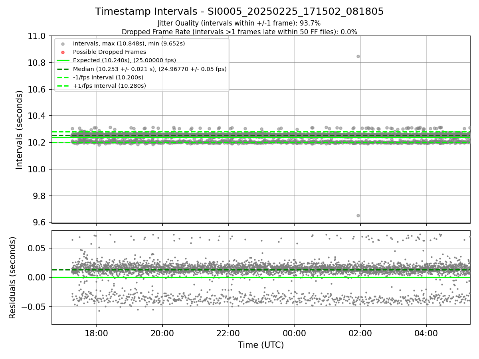Click the 'Dropped Frame Rate' subtitle line
The image size is (479, 359).
pos(239,32)
